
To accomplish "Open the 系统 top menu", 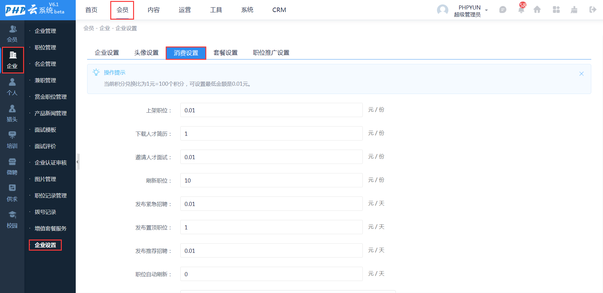I will pyautogui.click(x=247, y=10).
